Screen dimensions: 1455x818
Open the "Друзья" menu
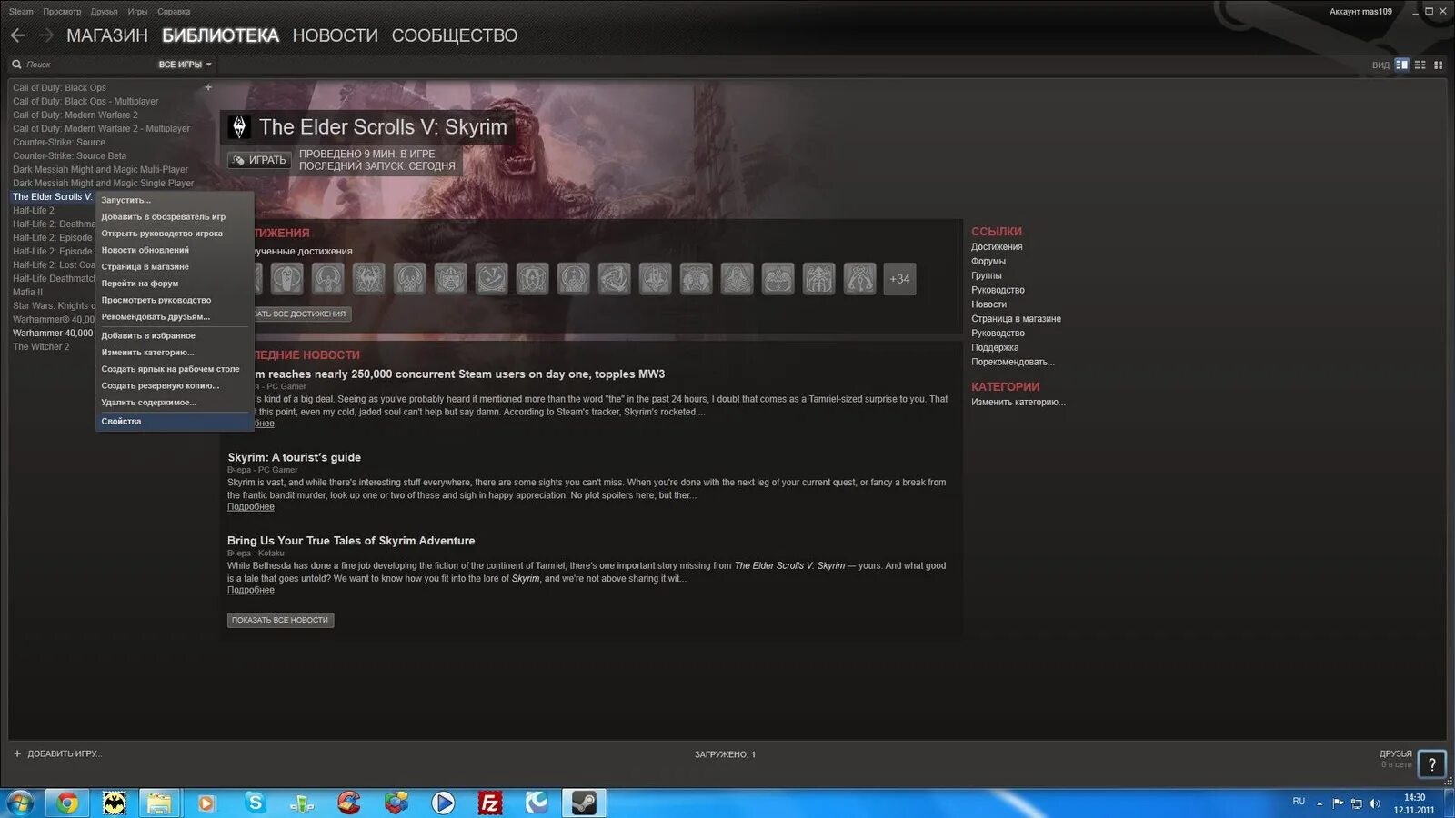click(x=105, y=12)
